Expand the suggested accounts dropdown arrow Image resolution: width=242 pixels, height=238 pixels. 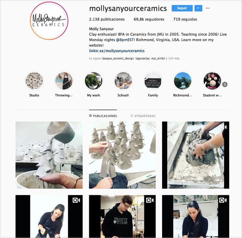coord(198,8)
